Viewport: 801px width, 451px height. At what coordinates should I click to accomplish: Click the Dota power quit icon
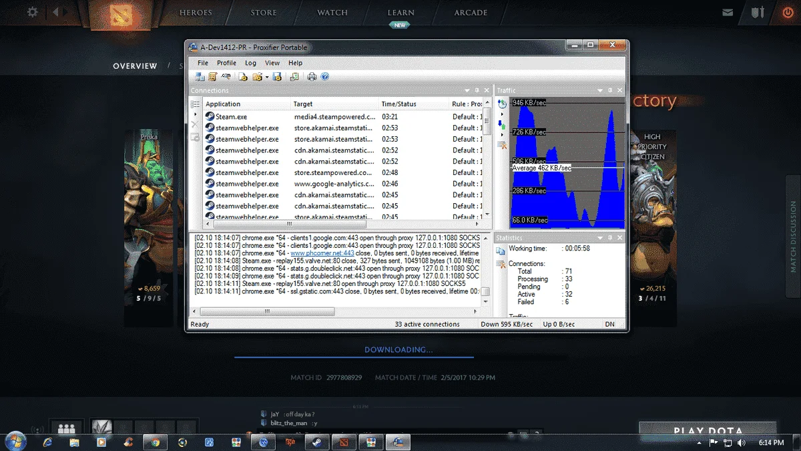(x=787, y=13)
